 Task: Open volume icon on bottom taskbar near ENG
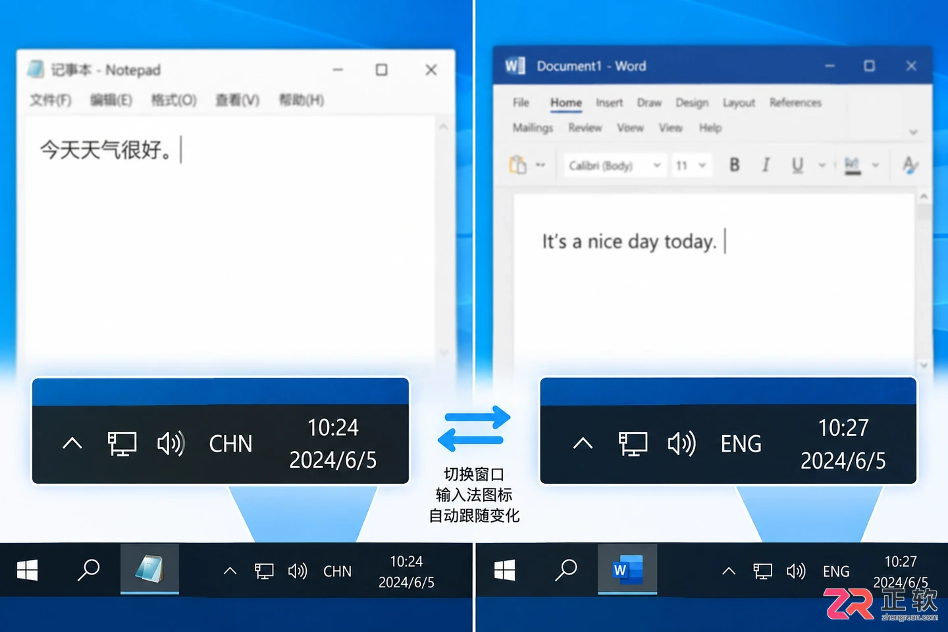[796, 571]
